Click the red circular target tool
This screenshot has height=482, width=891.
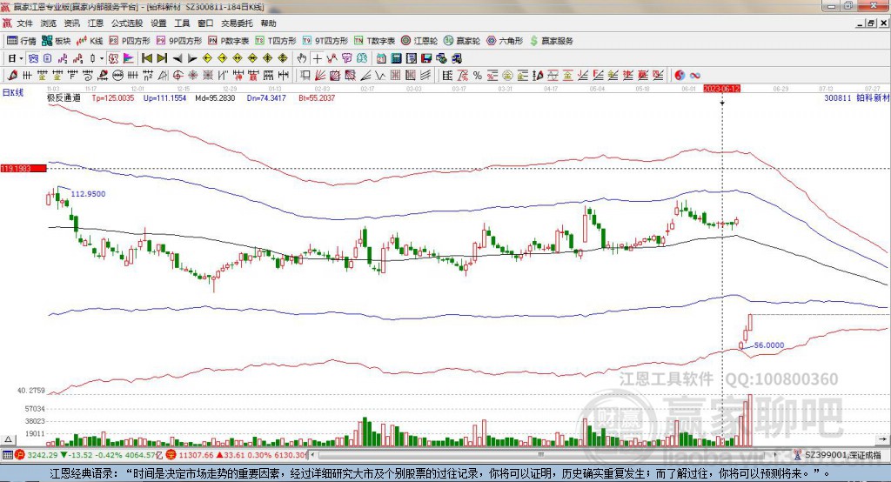tap(178, 75)
